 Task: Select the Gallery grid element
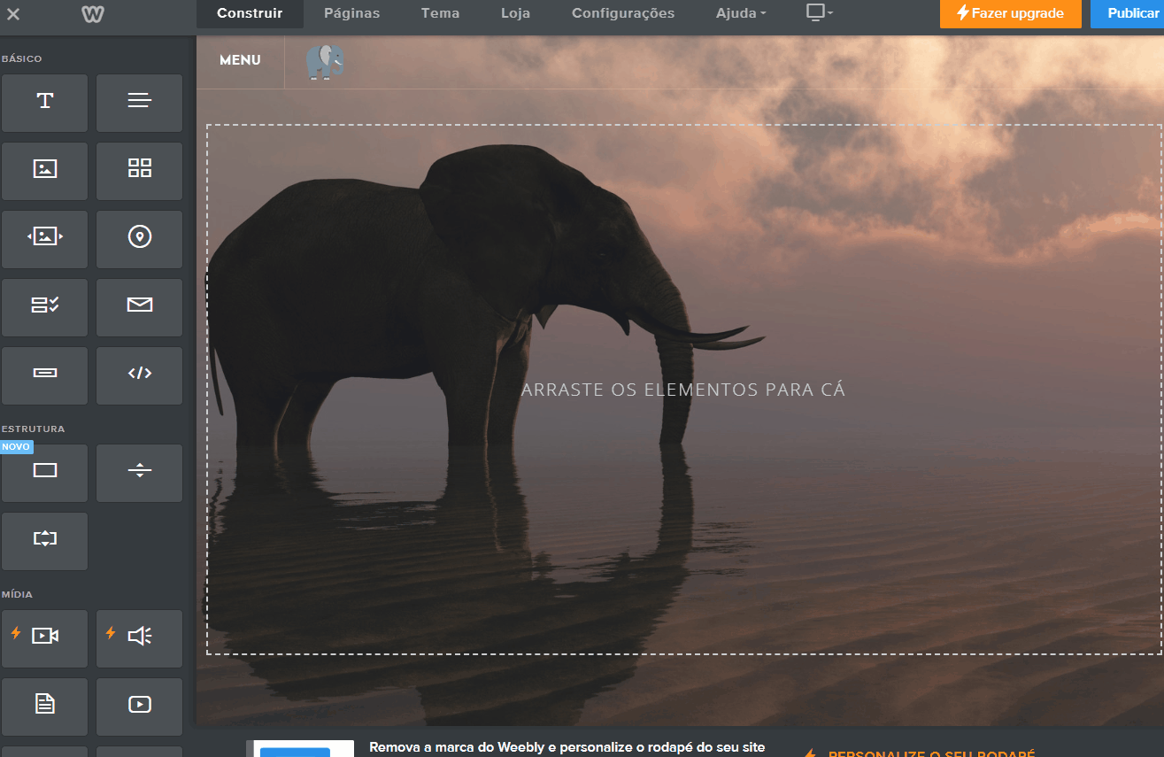pos(139,171)
